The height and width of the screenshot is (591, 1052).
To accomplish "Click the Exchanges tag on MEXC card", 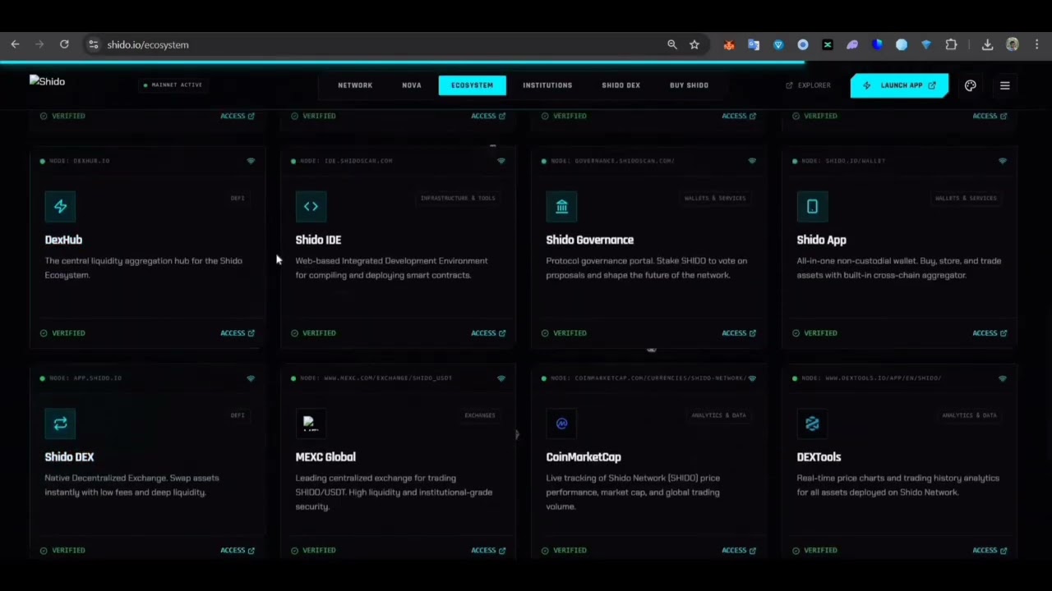I will click(x=480, y=415).
